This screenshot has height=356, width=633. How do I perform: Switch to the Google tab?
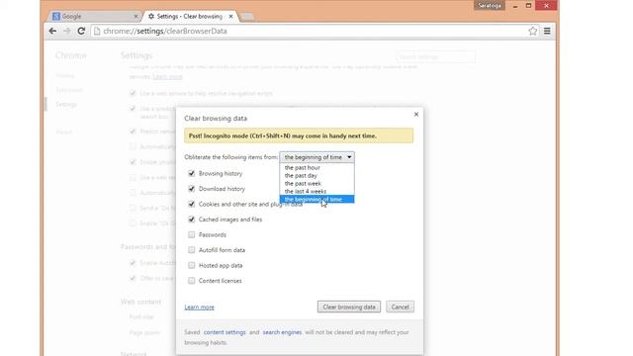click(x=95, y=16)
